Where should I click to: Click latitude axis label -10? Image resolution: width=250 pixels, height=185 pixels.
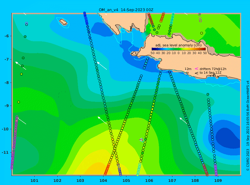5,129
